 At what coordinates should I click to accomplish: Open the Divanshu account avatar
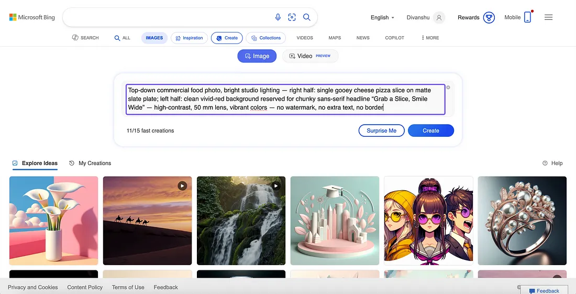[x=439, y=17]
